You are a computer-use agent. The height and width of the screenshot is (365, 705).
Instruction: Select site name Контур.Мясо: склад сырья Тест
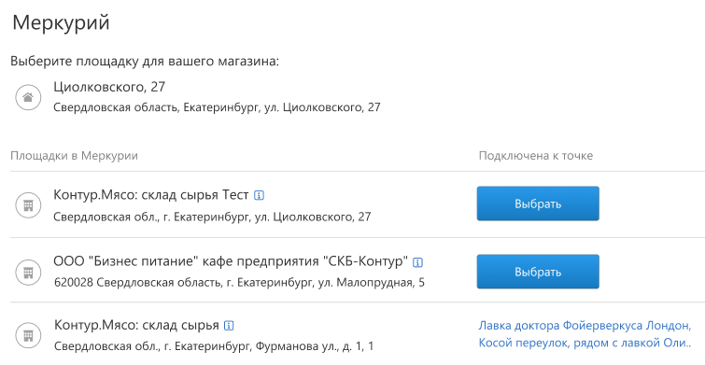click(x=151, y=195)
